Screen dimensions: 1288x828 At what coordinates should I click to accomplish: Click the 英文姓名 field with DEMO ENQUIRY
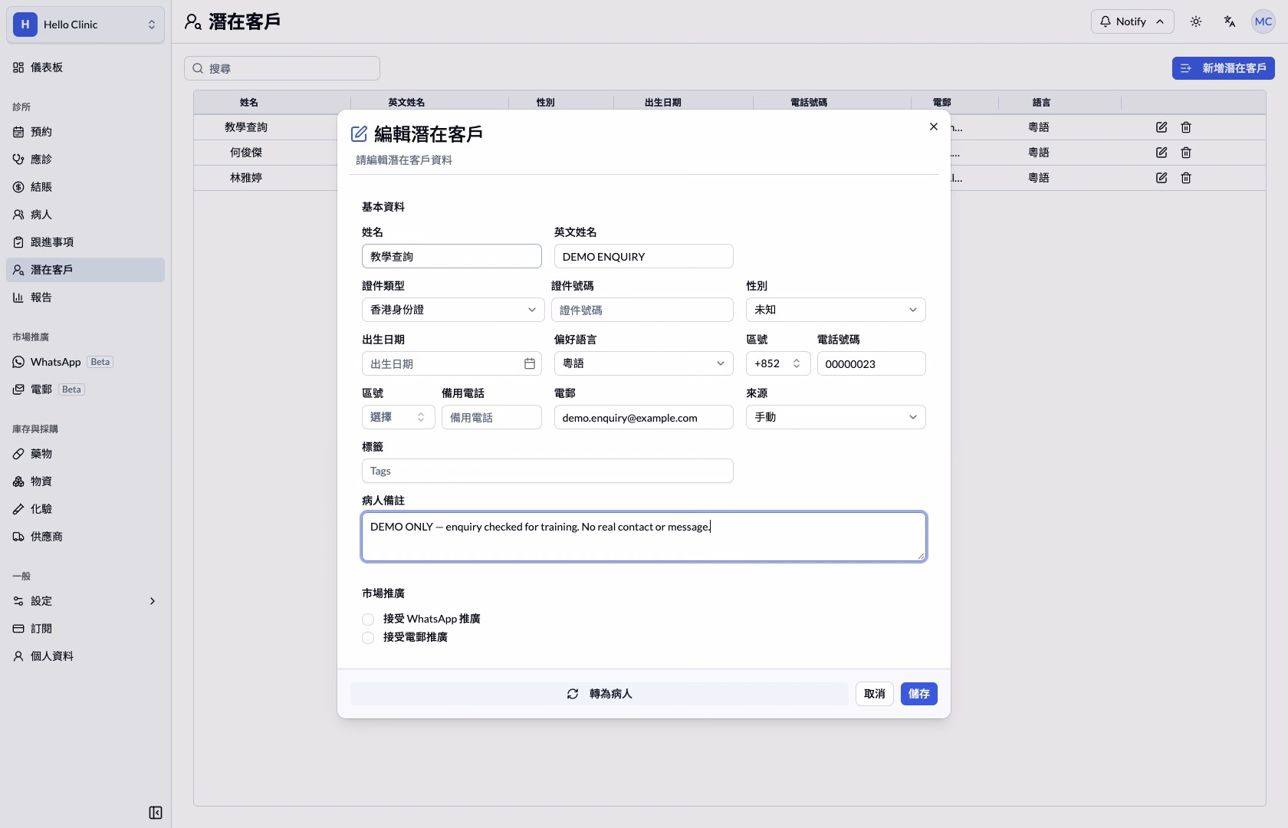point(644,256)
